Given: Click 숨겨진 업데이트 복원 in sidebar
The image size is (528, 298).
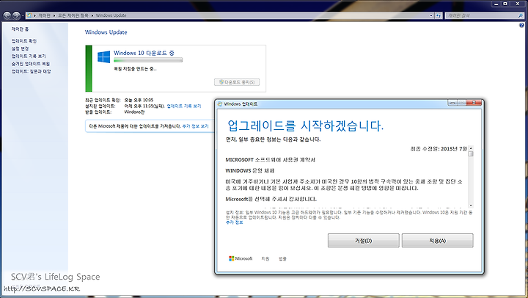Looking at the screenshot, I should (x=31, y=64).
